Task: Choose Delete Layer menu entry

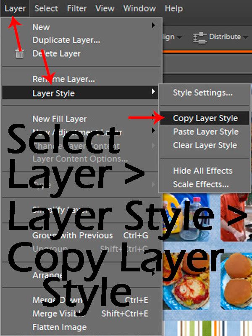Action: [56, 54]
